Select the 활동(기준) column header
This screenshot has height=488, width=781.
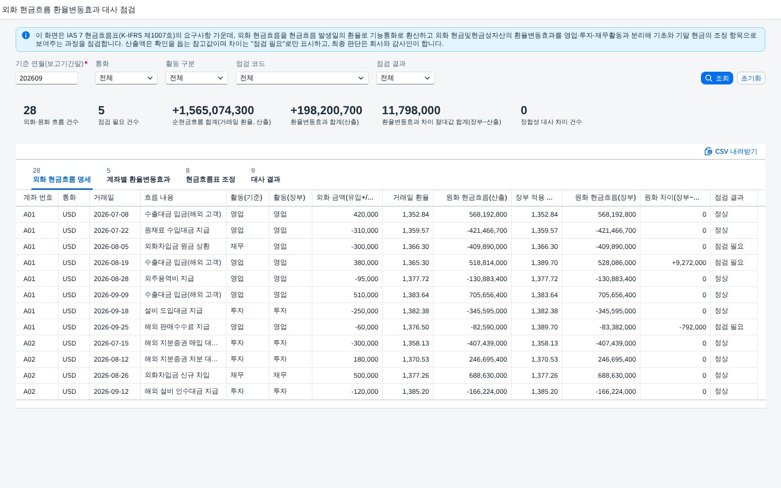pyautogui.click(x=247, y=198)
